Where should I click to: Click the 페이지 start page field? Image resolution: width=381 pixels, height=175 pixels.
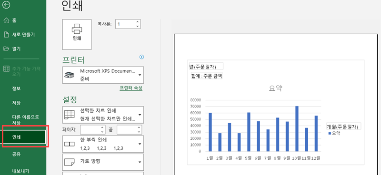[90, 130]
